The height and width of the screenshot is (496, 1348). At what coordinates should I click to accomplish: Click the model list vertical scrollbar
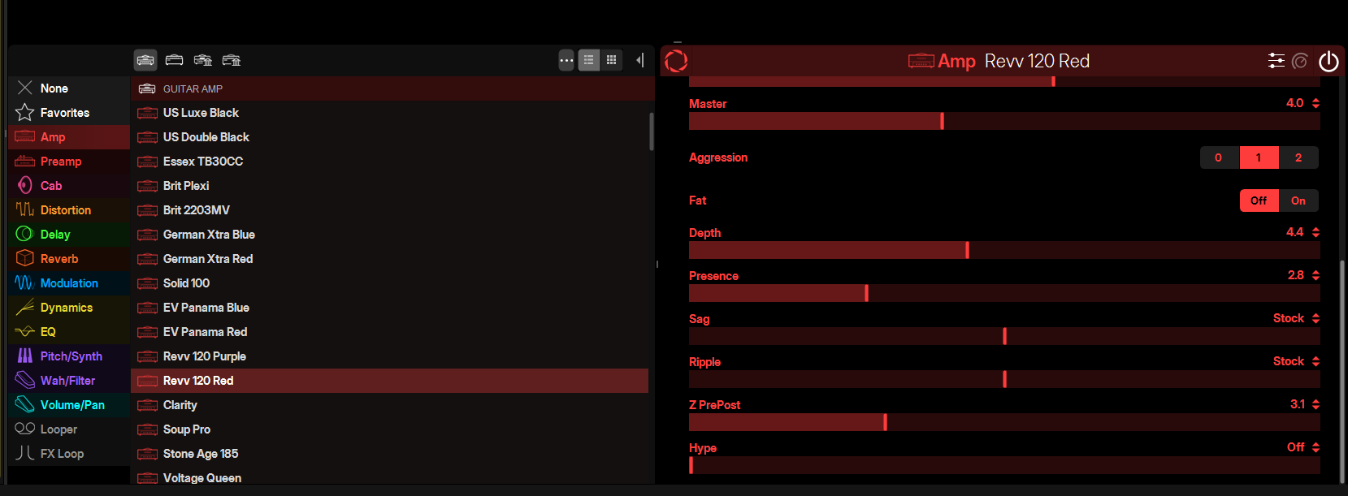point(651,132)
